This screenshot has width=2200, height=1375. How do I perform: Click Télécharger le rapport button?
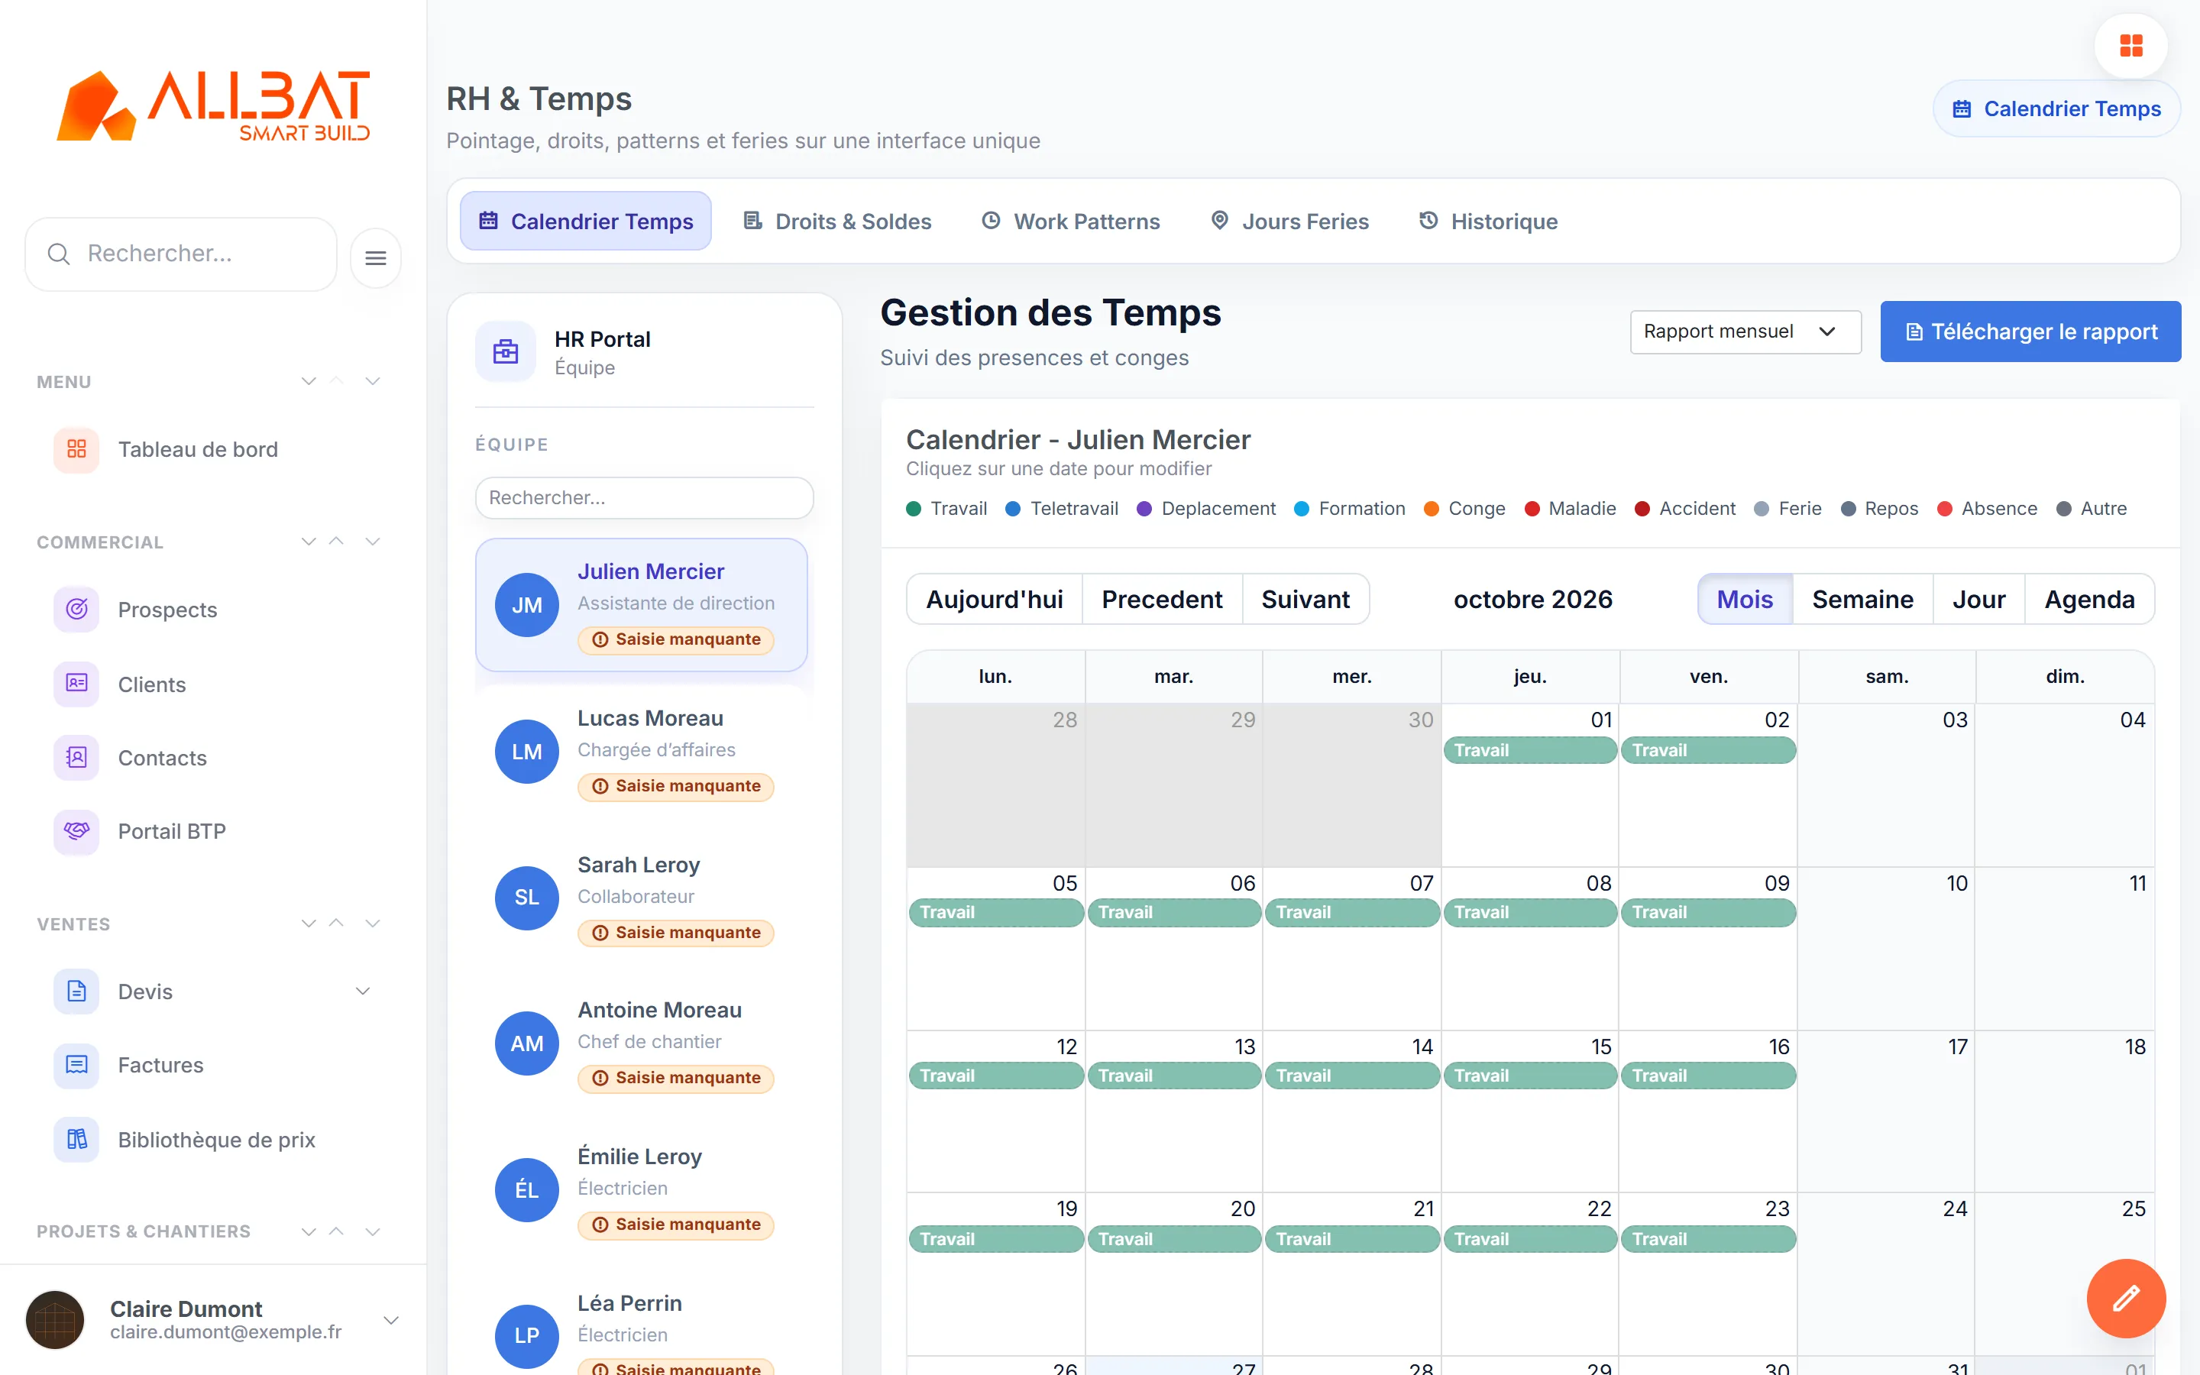coord(2030,332)
